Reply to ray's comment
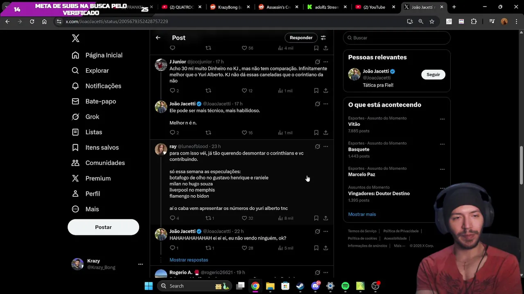Viewport: 524px width, 294px height. click(172, 218)
